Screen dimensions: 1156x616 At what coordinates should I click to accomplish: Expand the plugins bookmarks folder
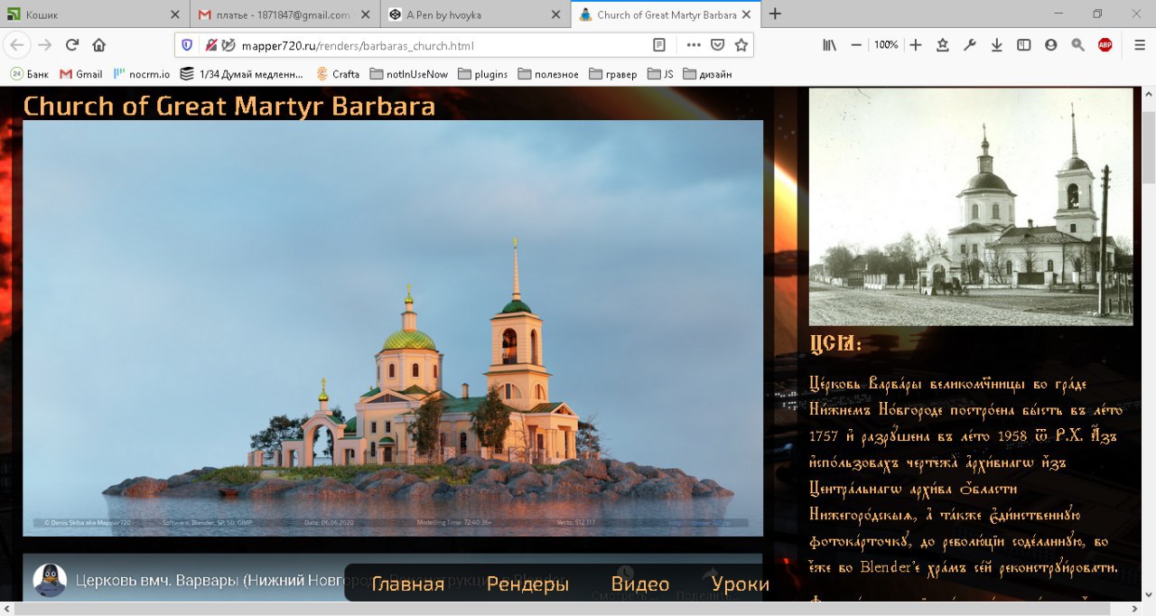pos(482,74)
